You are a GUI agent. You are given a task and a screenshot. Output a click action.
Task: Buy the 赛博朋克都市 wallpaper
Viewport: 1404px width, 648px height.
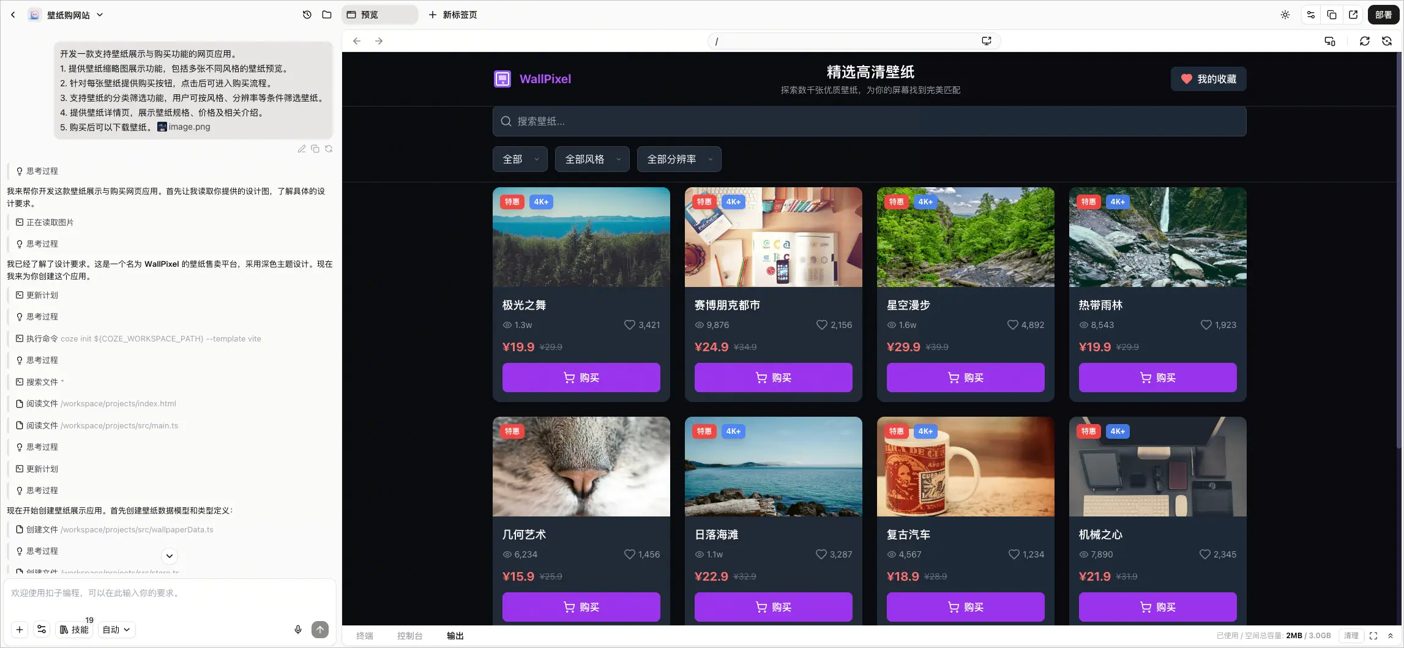pos(774,378)
